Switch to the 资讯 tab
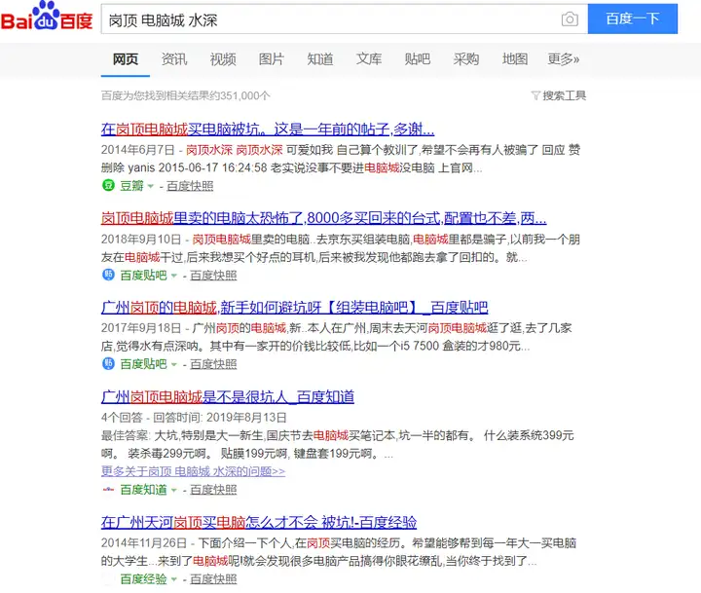 click(174, 59)
